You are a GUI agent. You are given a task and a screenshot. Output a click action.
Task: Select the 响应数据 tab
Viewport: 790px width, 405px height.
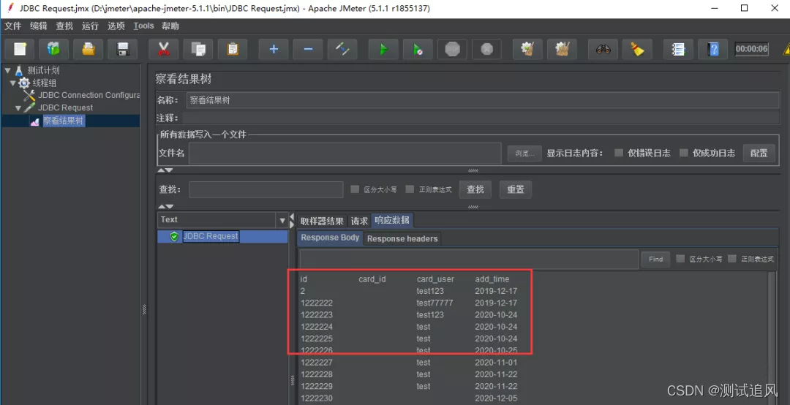pyautogui.click(x=392, y=220)
